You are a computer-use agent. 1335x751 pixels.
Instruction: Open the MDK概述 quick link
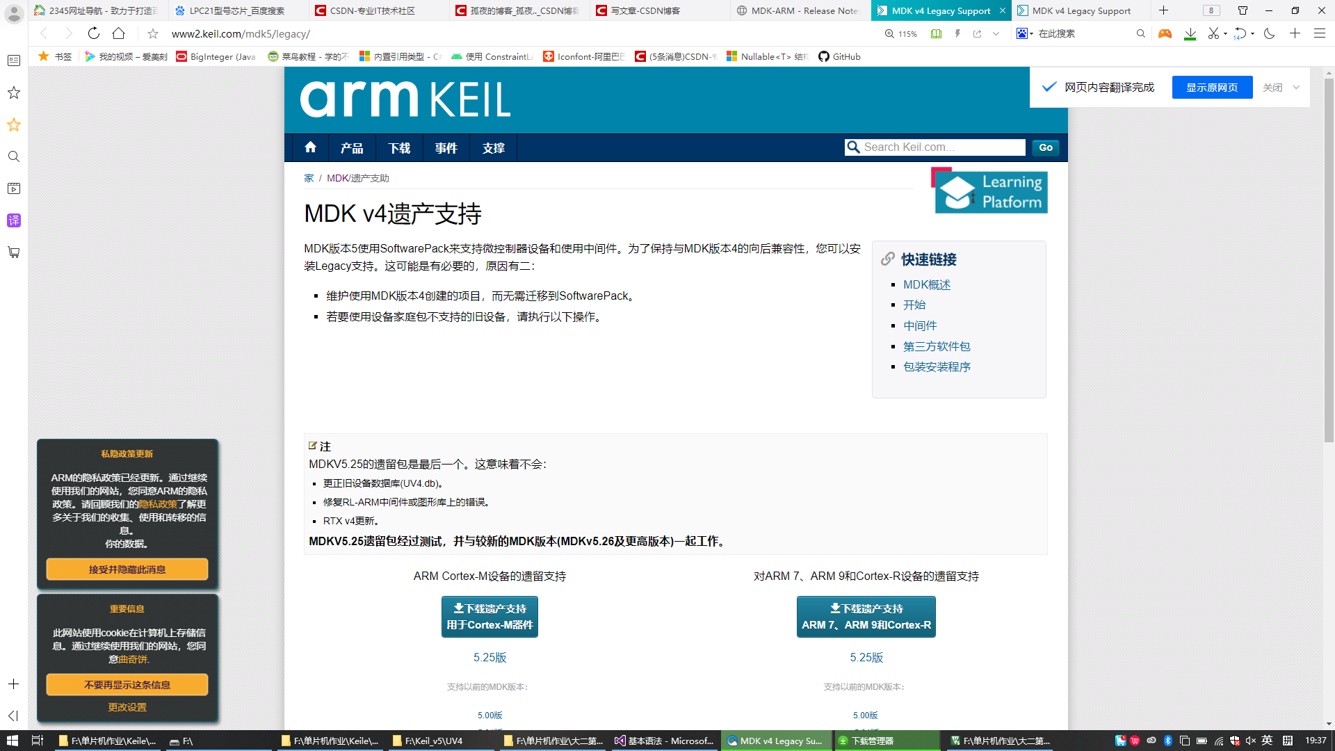pos(927,284)
